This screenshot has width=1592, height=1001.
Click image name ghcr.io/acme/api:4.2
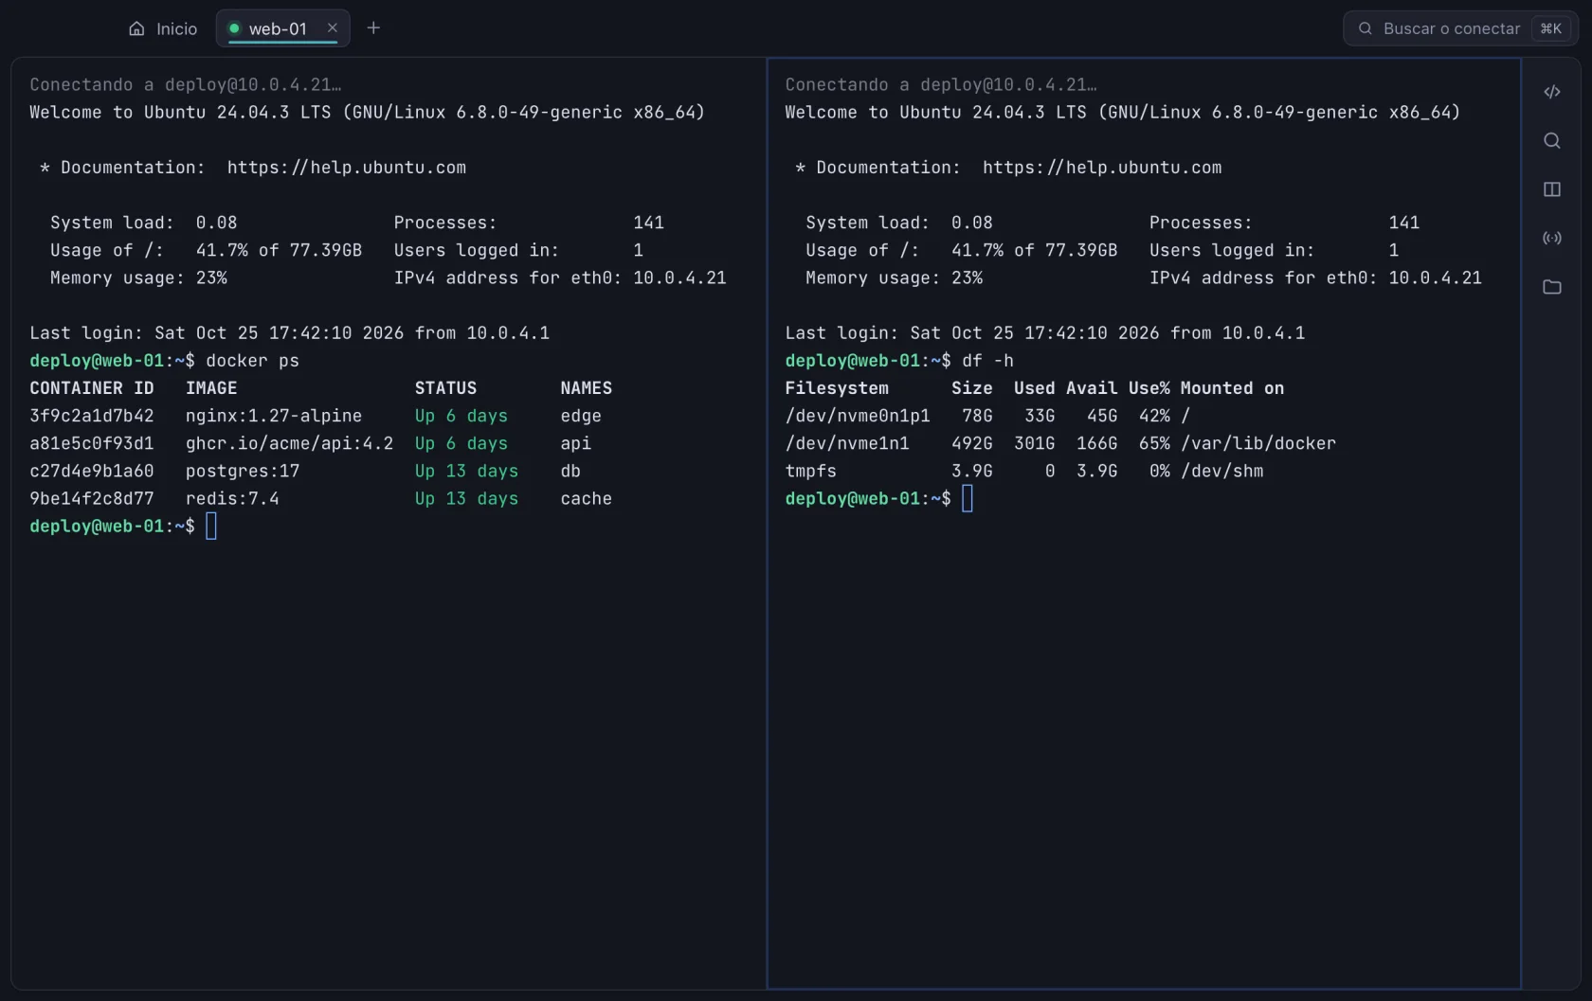pyautogui.click(x=289, y=443)
